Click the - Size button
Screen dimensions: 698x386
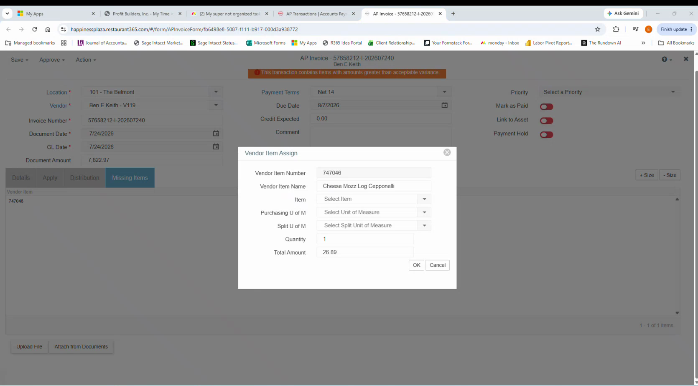(670, 175)
